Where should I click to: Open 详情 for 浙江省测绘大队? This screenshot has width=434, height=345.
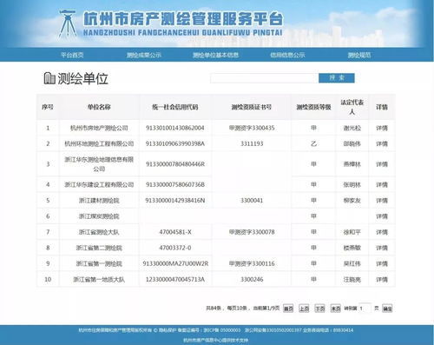[382, 232]
